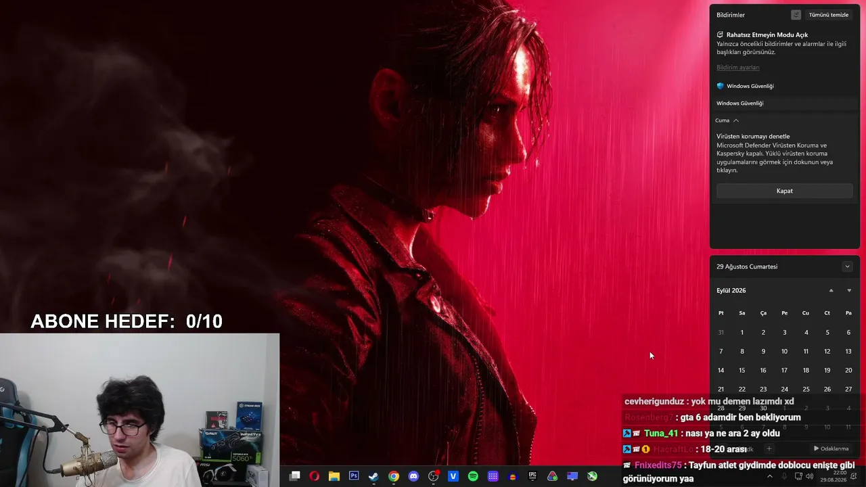866x487 pixels.
Task: Select day 9 in the calendar
Action: click(x=763, y=352)
